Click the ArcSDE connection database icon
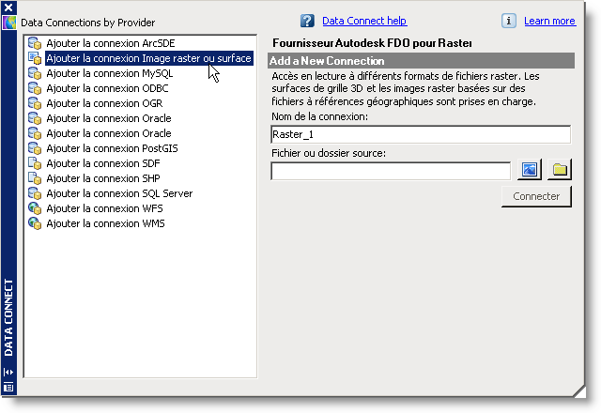The height and width of the screenshot is (413, 601). tap(35, 43)
